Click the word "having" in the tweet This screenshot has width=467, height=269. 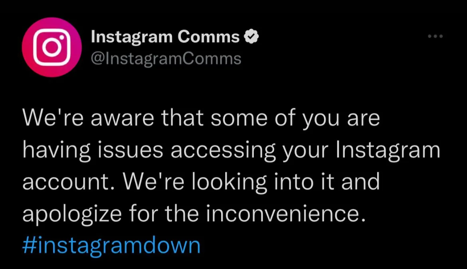pos(56,151)
